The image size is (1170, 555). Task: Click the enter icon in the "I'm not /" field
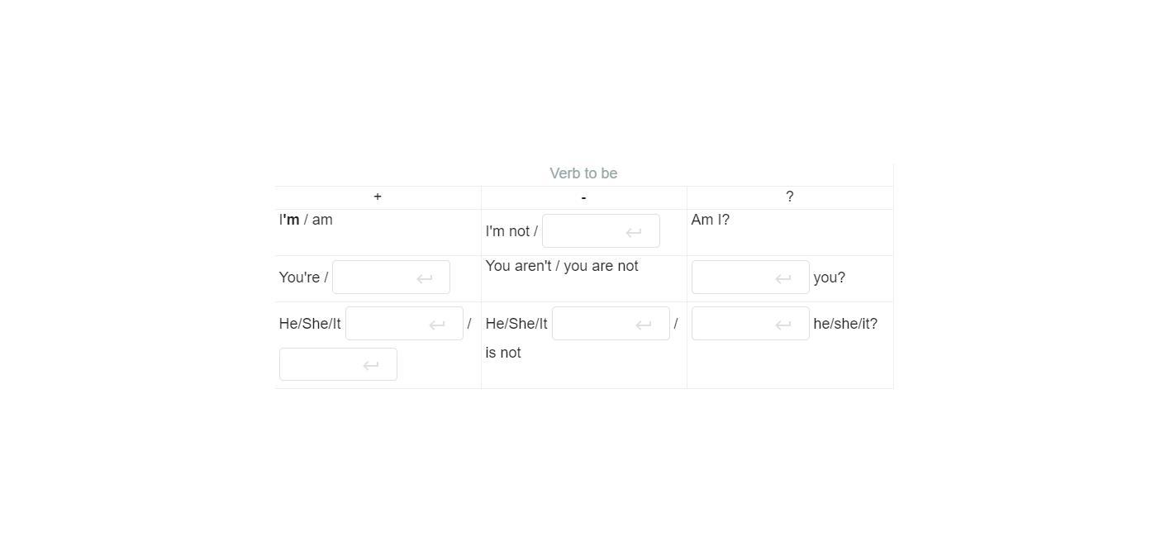click(x=634, y=232)
